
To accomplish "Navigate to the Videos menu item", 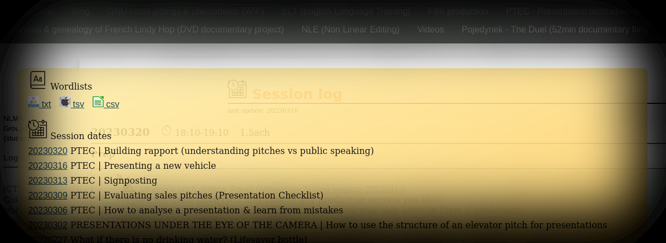I will click(x=431, y=30).
